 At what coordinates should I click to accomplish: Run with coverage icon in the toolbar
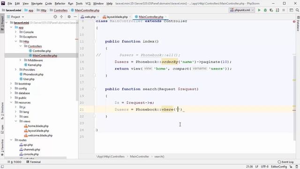pyautogui.click(x=271, y=10)
